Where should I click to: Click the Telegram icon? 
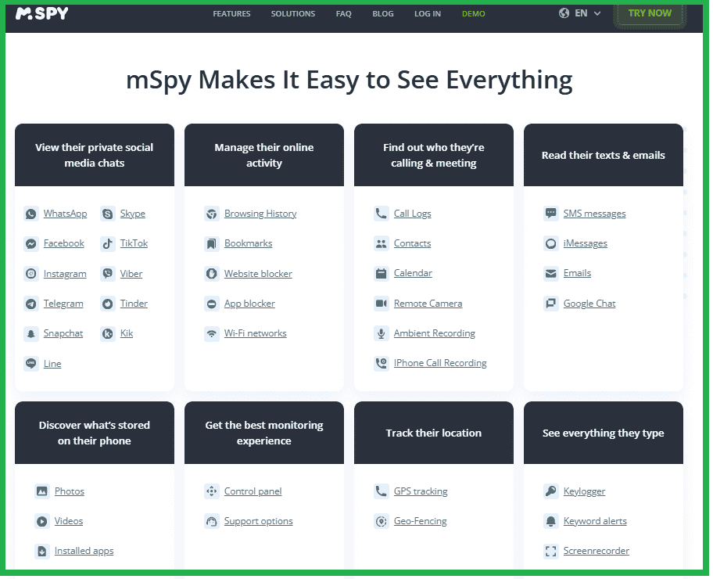tap(31, 304)
